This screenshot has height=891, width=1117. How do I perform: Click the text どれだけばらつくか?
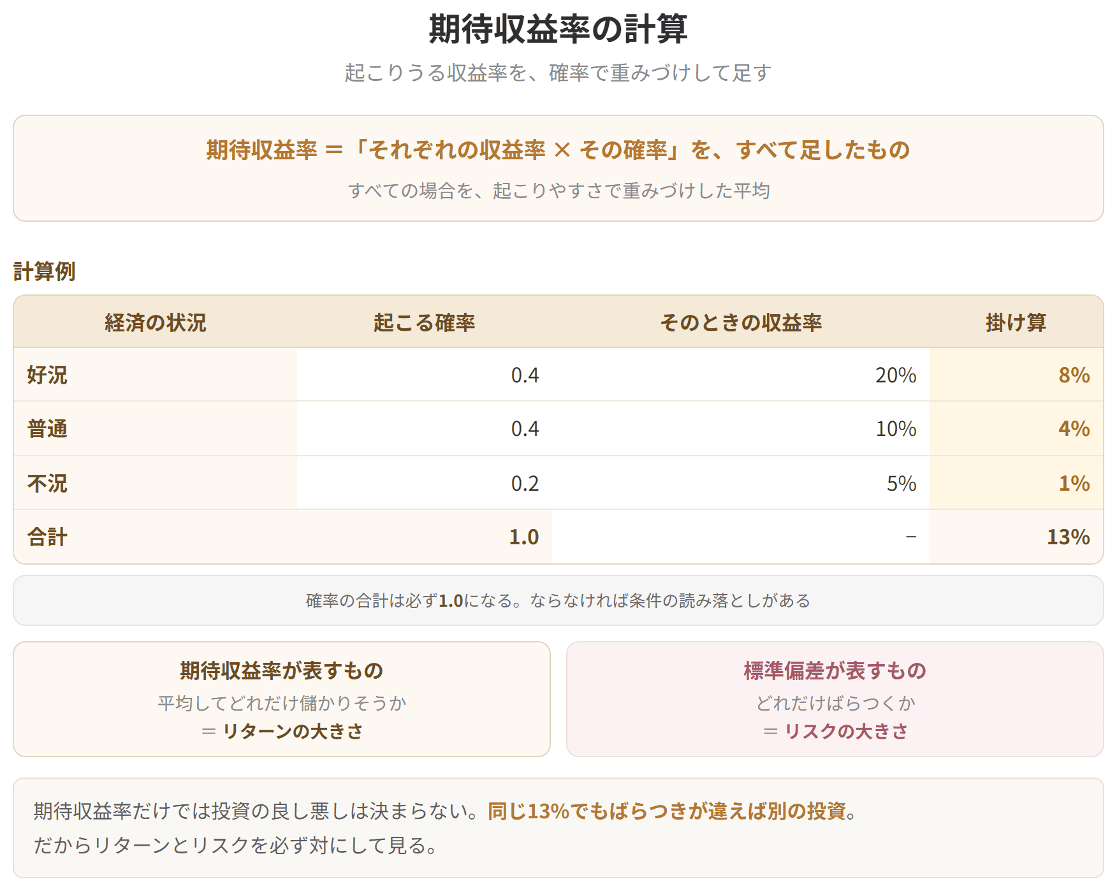[835, 703]
